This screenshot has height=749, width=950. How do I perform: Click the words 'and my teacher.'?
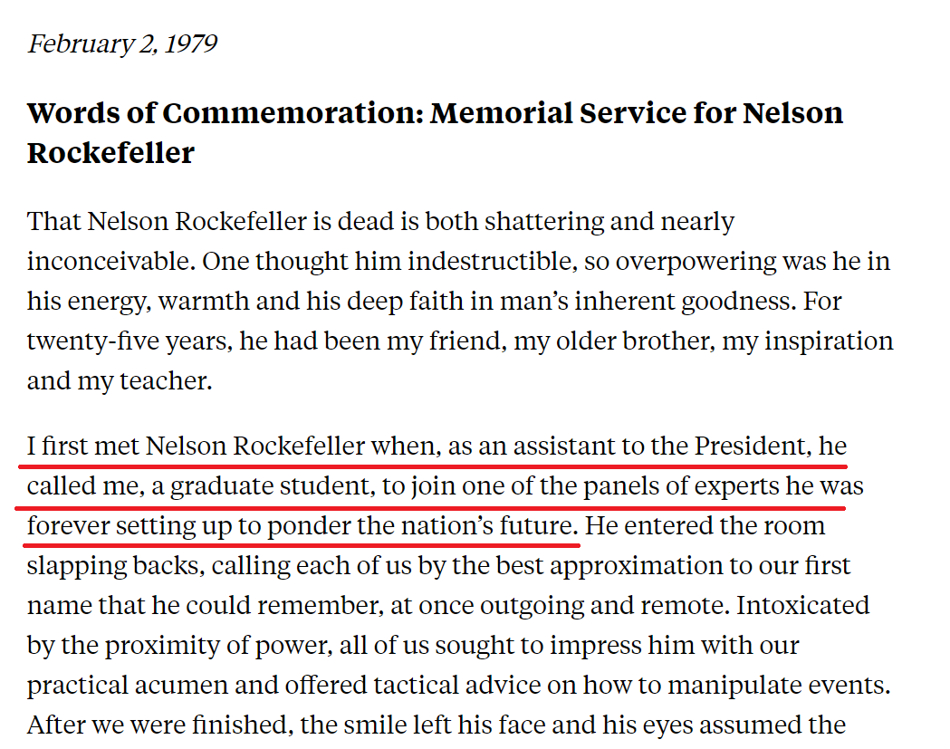(120, 381)
